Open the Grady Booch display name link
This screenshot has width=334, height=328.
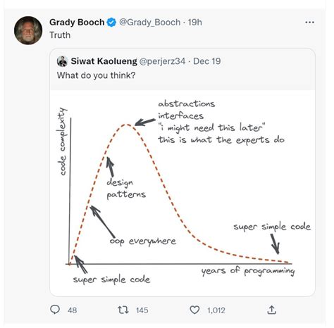click(77, 23)
